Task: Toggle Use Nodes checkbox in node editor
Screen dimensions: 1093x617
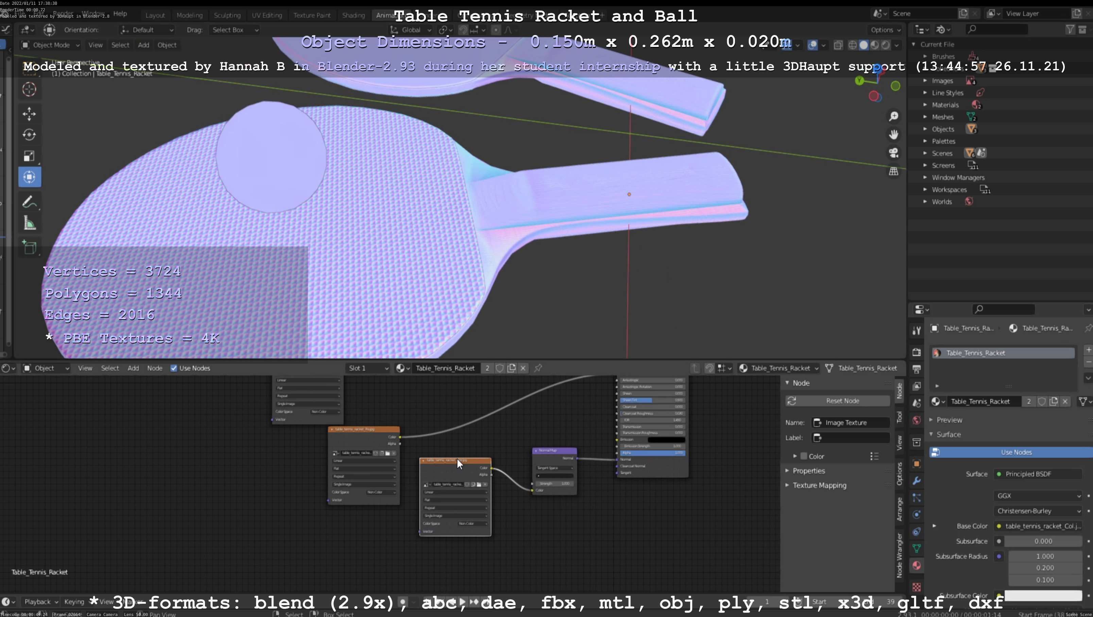Action: (173, 368)
